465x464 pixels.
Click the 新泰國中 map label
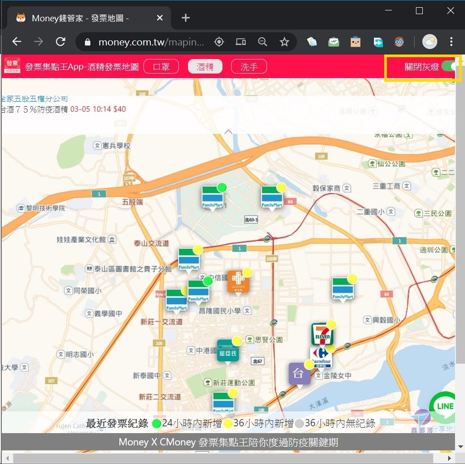[152, 375]
